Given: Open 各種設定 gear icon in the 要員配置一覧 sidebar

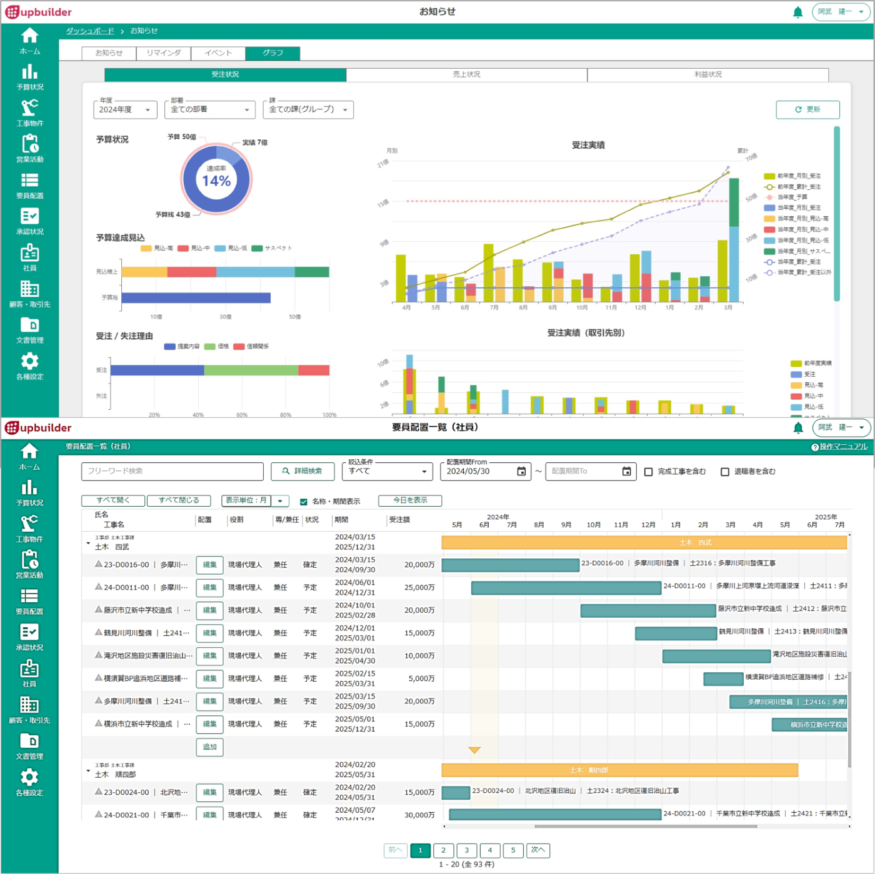Looking at the screenshot, I should coord(29,778).
